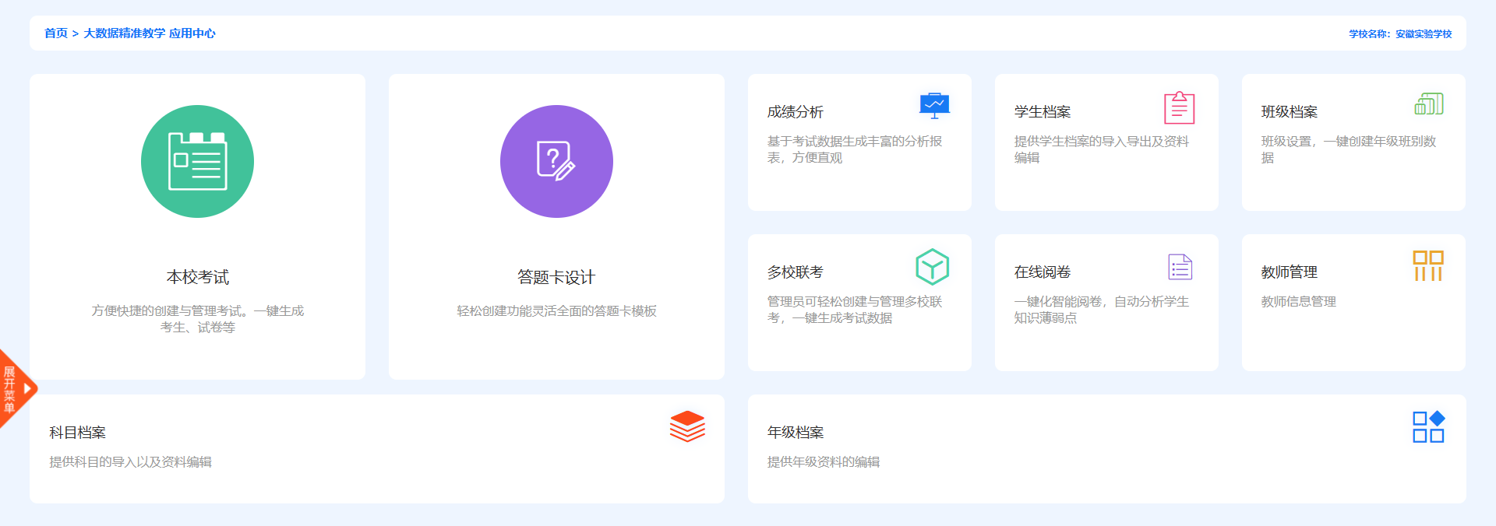Open the 本校考试 title

[197, 277]
